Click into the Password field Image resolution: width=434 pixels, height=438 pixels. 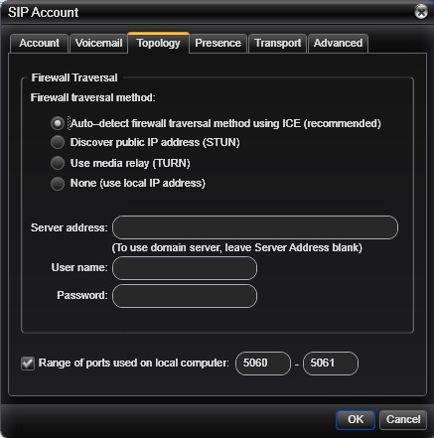185,296
